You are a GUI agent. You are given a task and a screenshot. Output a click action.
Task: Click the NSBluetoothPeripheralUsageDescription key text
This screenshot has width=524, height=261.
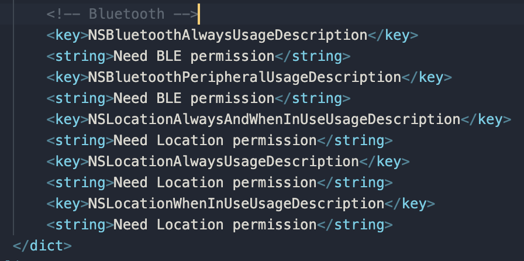coord(244,77)
